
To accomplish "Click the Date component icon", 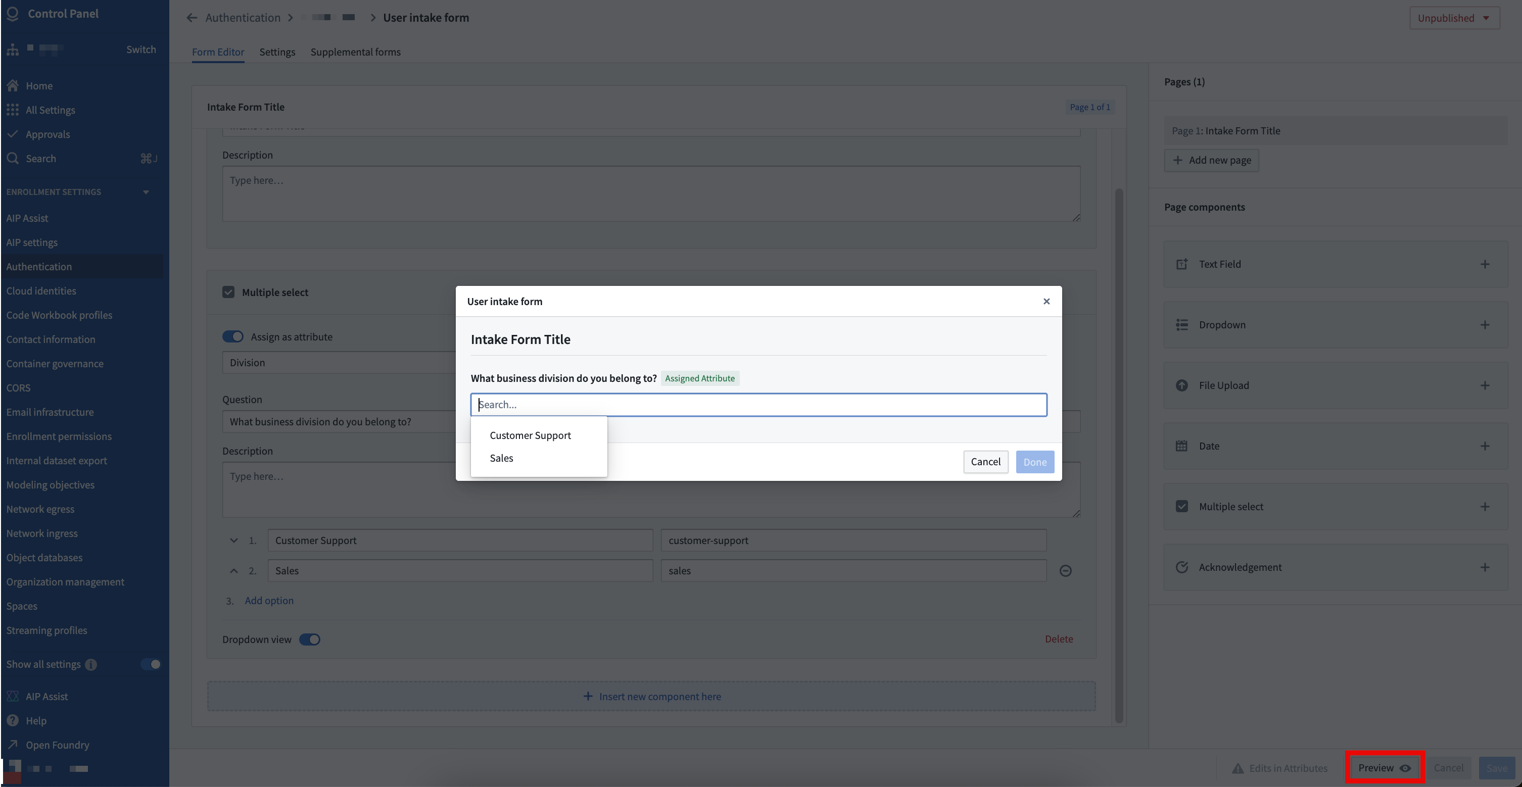I will coord(1181,446).
